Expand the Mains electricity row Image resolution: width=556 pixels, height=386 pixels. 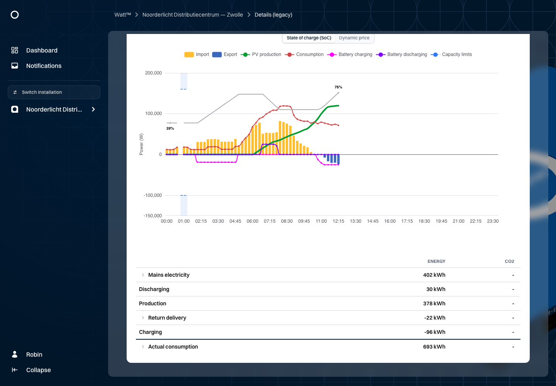(x=143, y=275)
